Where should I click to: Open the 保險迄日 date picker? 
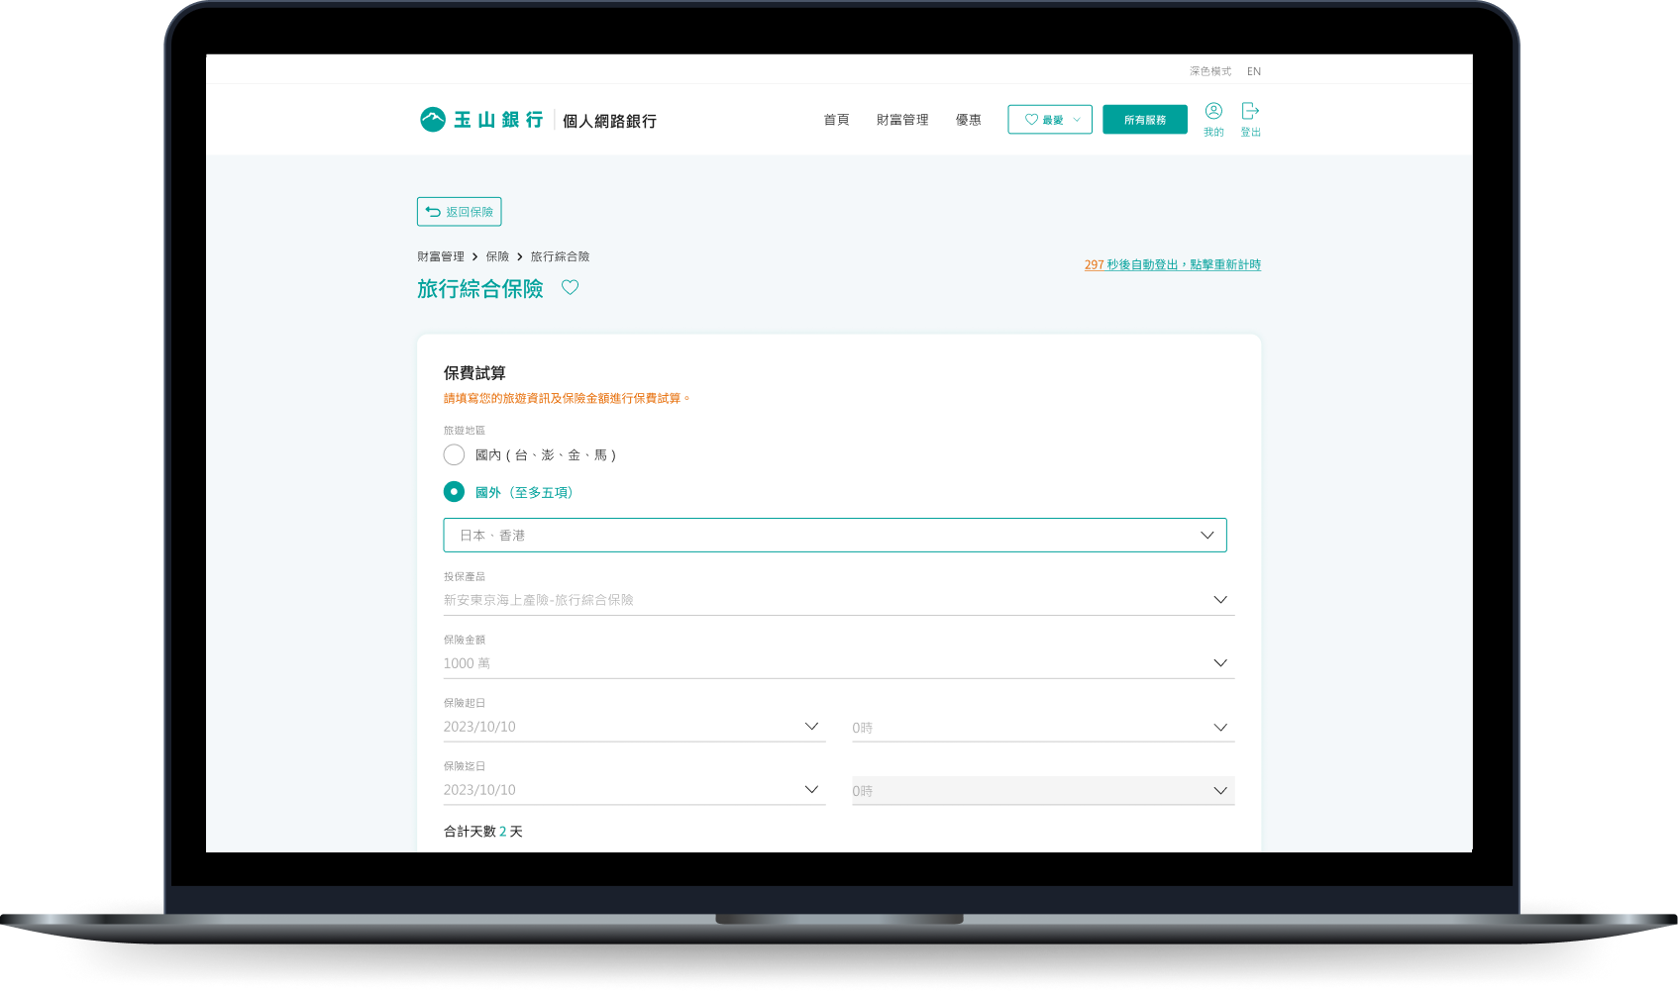pos(634,790)
